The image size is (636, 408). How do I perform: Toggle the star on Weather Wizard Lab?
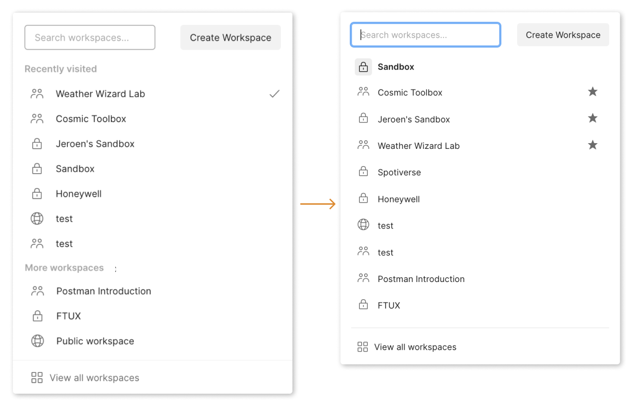593,145
